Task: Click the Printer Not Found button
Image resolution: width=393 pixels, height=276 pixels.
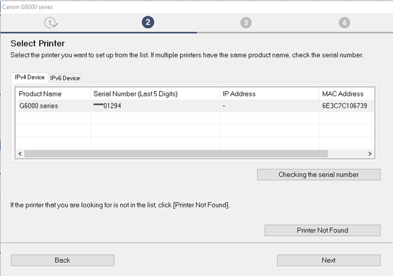Action: 322,230
